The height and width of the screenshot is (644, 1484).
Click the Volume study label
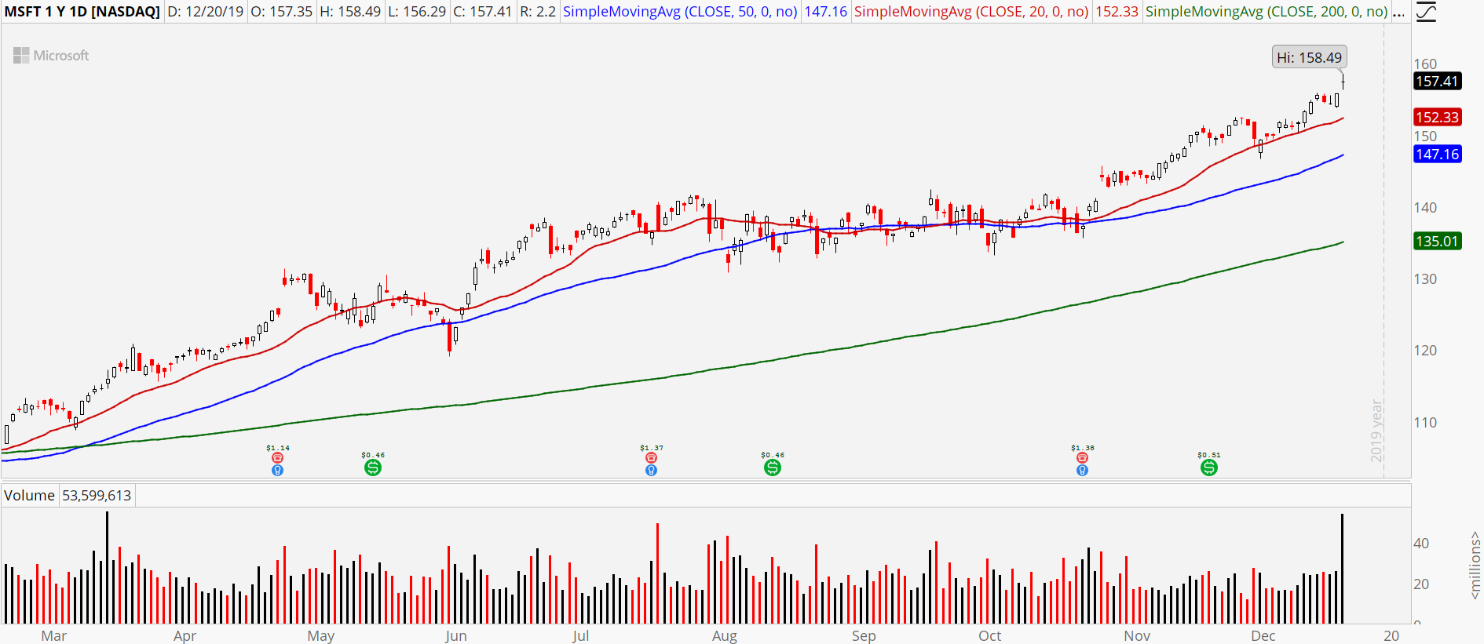click(29, 496)
